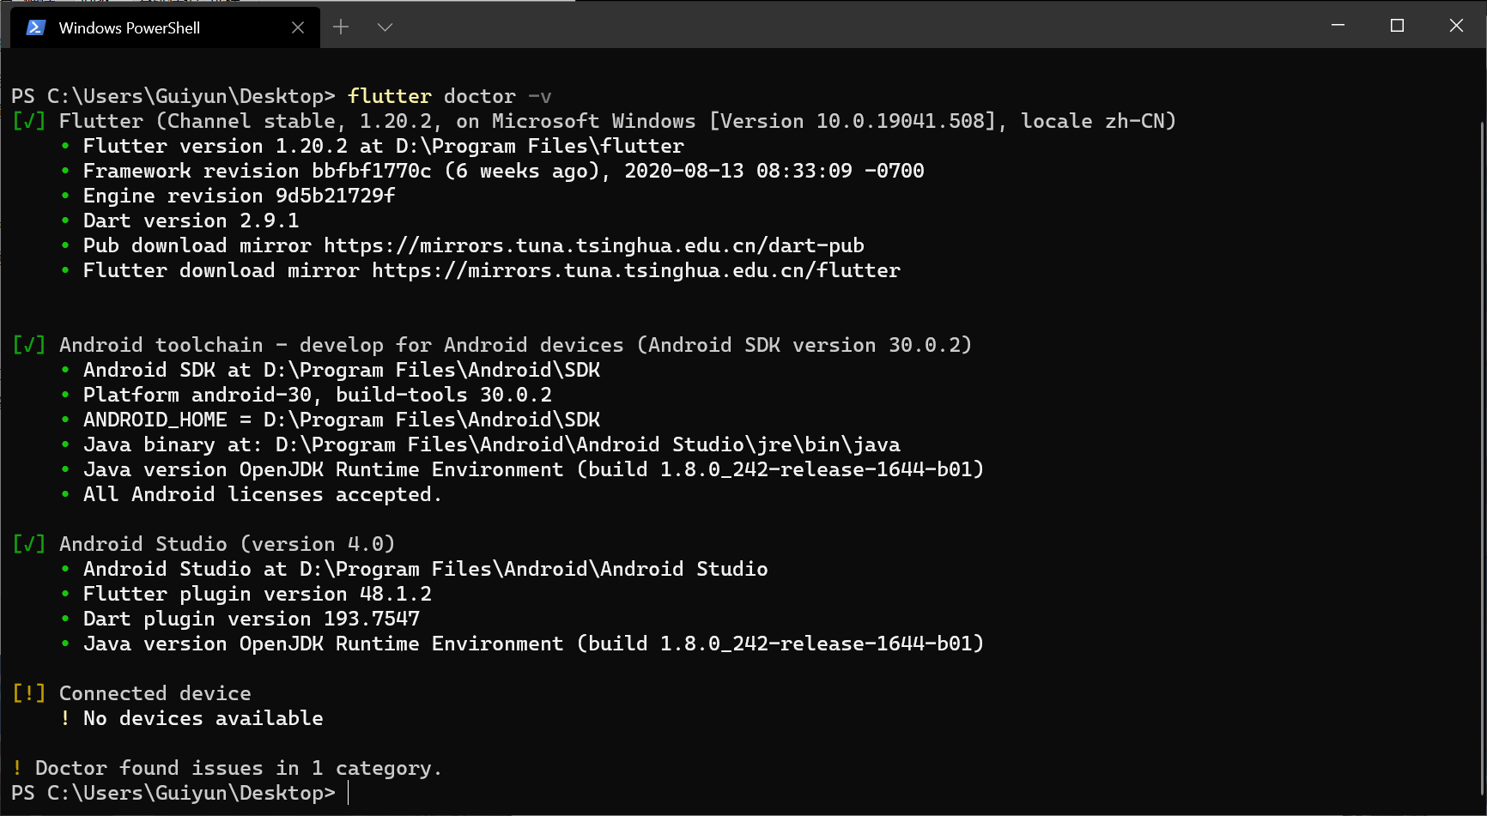Click the cursor at the bottom prompt line
The height and width of the screenshot is (816, 1487).
(349, 793)
